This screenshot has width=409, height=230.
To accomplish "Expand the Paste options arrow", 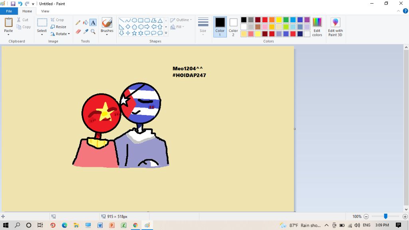I will click(8, 35).
